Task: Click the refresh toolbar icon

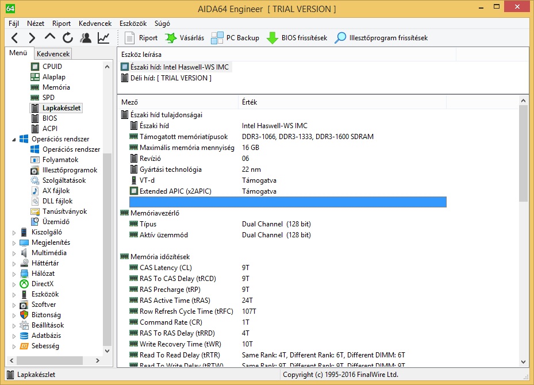Action: pos(68,38)
